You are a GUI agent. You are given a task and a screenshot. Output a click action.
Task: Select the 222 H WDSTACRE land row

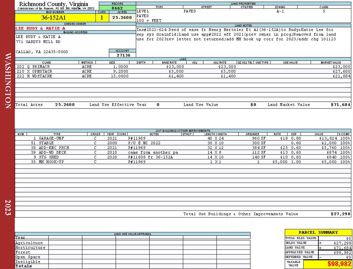coord(183,76)
